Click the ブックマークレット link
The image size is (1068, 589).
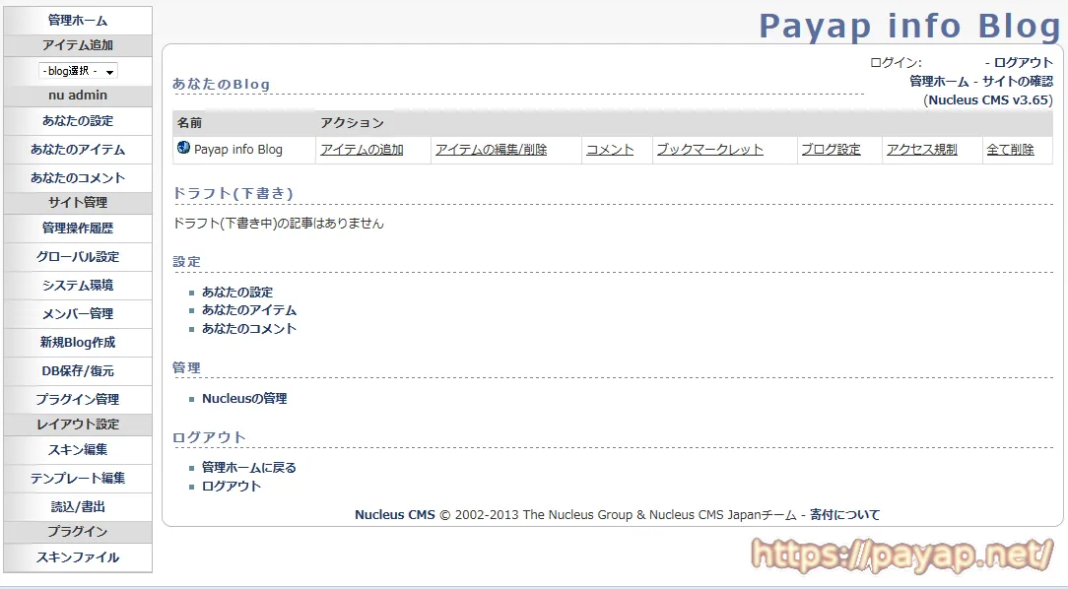point(709,150)
